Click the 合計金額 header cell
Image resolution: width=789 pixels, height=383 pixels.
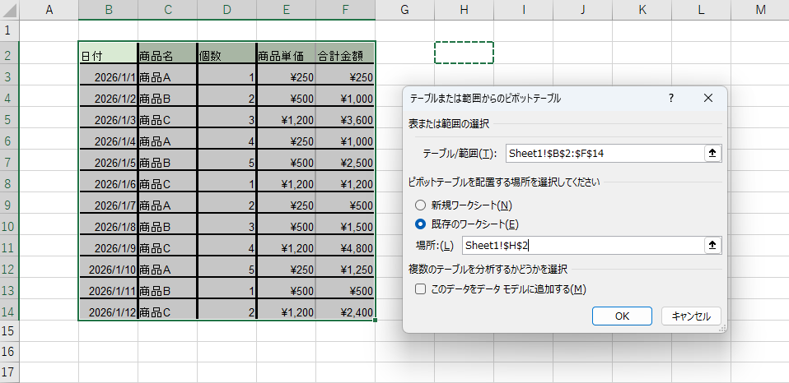coord(345,56)
